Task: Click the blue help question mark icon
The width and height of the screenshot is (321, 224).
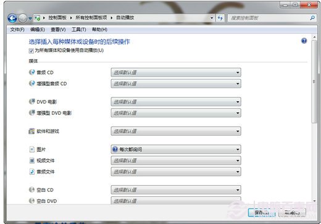Action: coord(304,41)
